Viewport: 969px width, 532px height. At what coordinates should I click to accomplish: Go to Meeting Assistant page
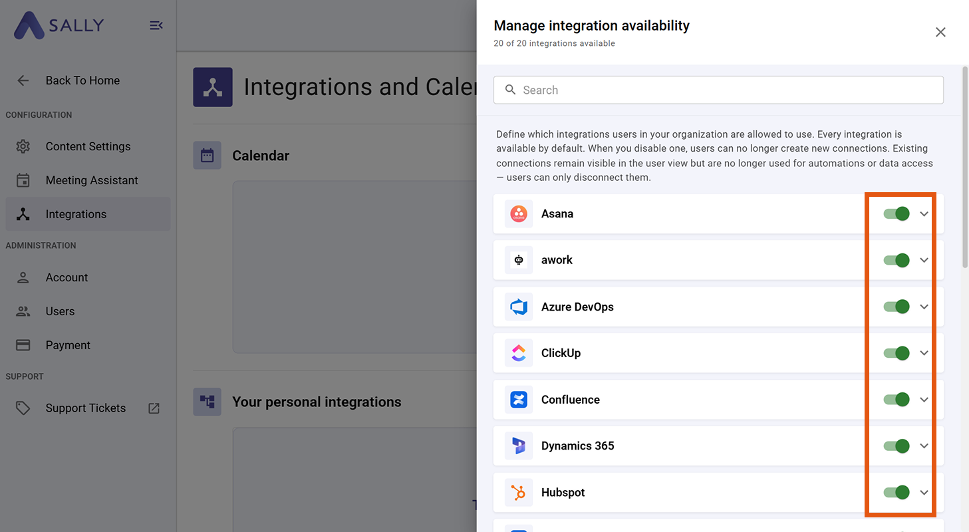[x=92, y=180]
